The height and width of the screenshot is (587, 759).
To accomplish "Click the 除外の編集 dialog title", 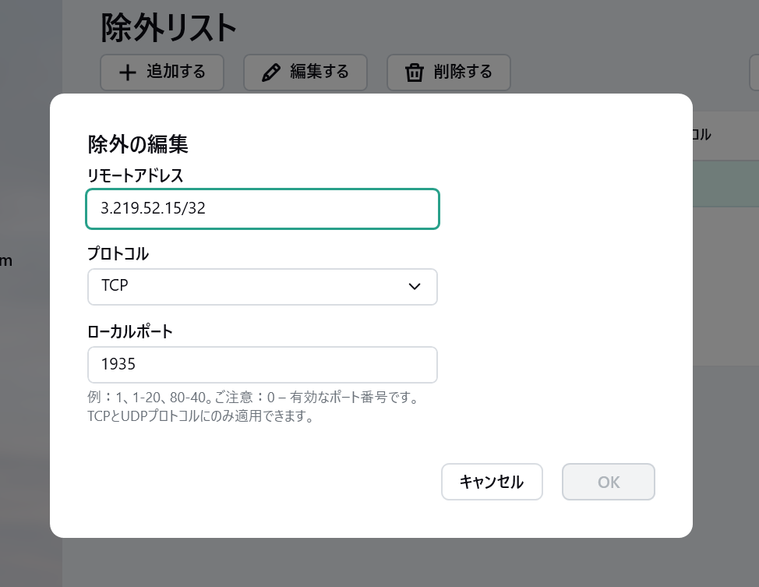I will (x=138, y=144).
